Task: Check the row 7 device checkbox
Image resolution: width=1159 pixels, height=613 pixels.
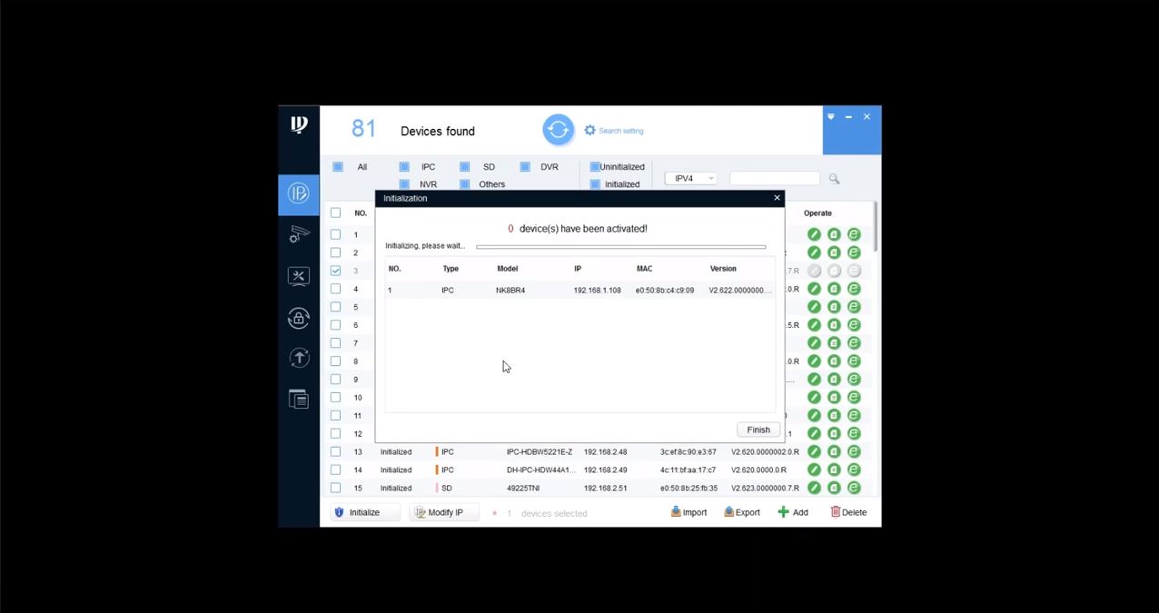Action: point(336,343)
